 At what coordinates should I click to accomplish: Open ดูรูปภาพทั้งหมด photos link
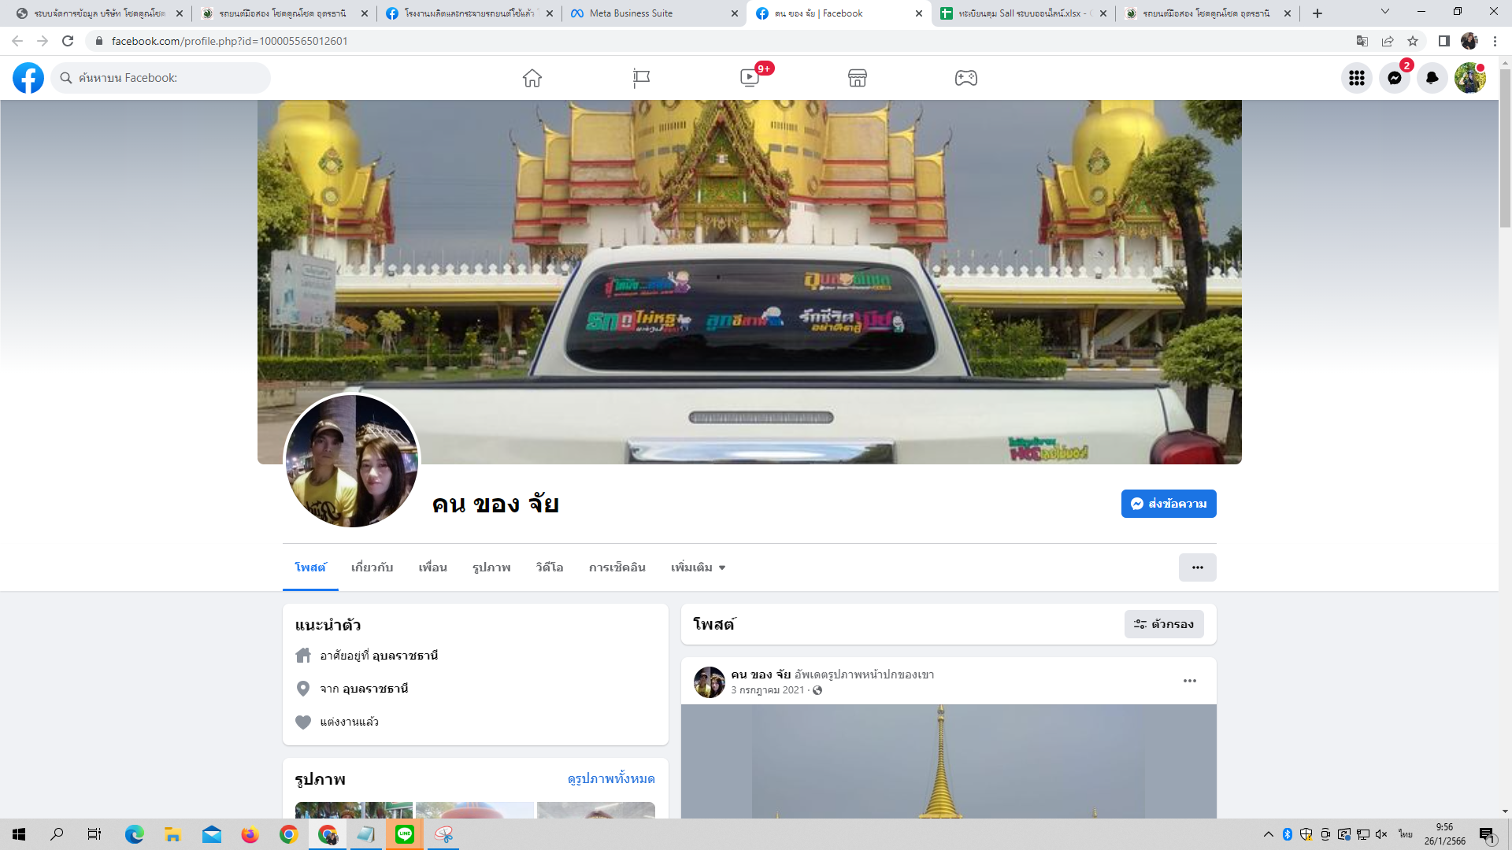coord(611,778)
